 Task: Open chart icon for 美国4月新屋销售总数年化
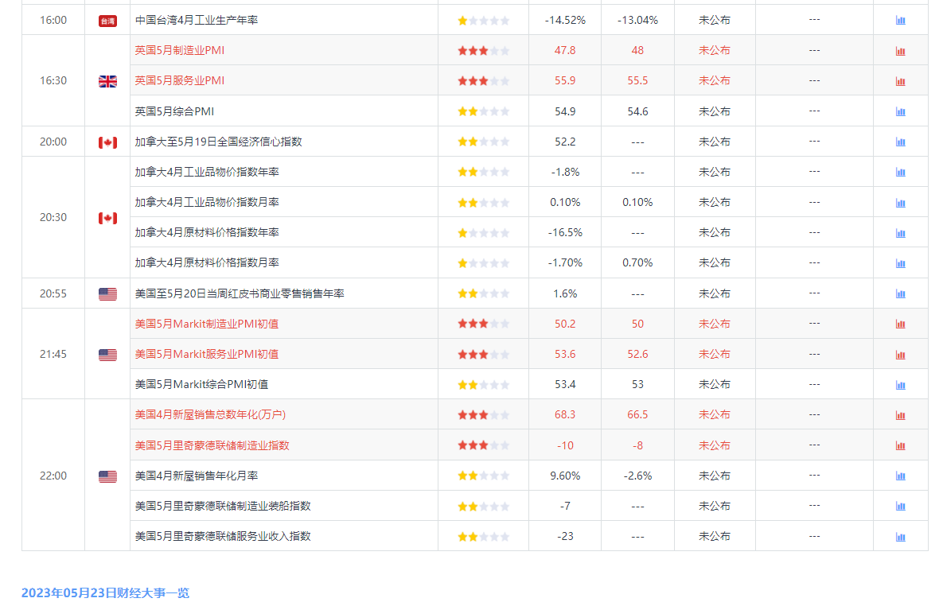900,415
